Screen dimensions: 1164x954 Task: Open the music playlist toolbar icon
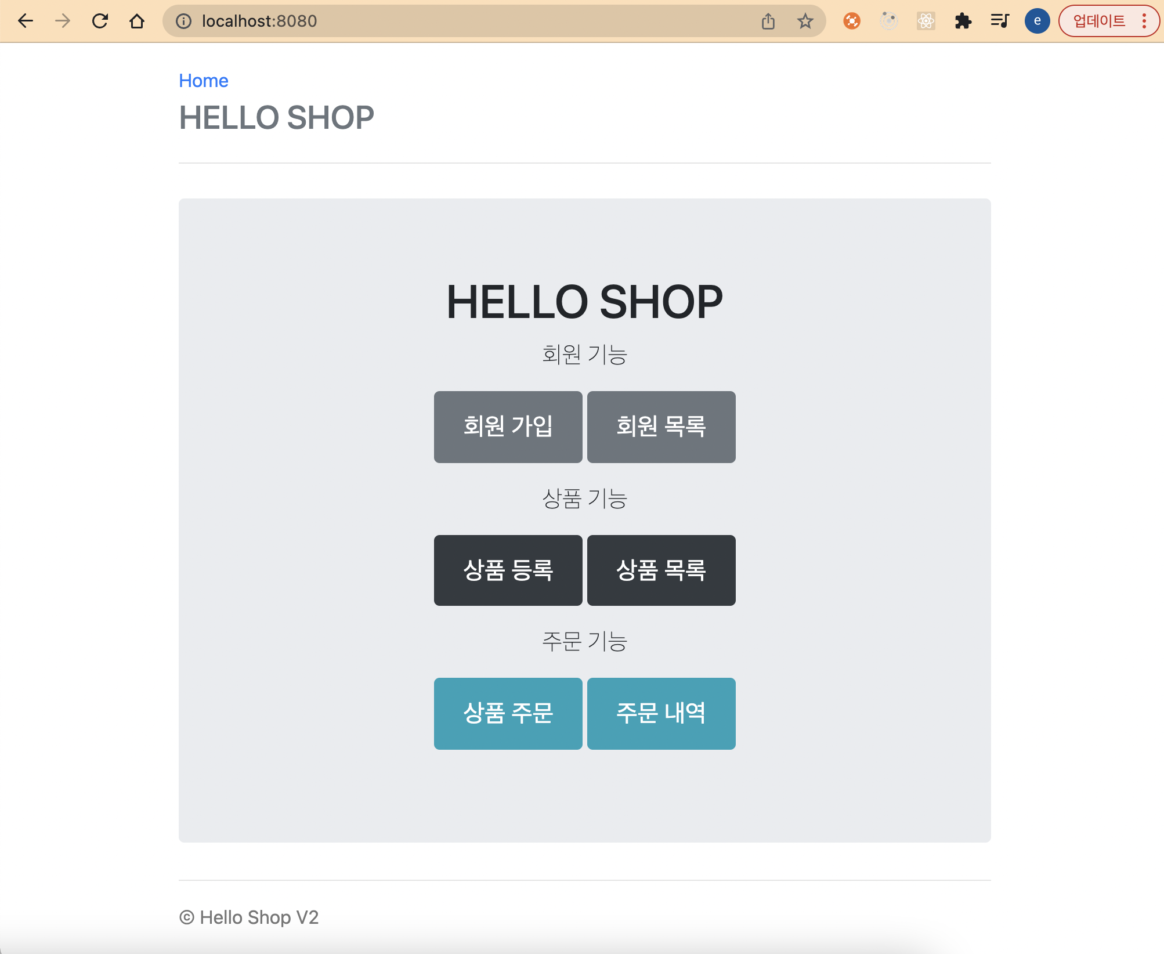click(x=1000, y=21)
